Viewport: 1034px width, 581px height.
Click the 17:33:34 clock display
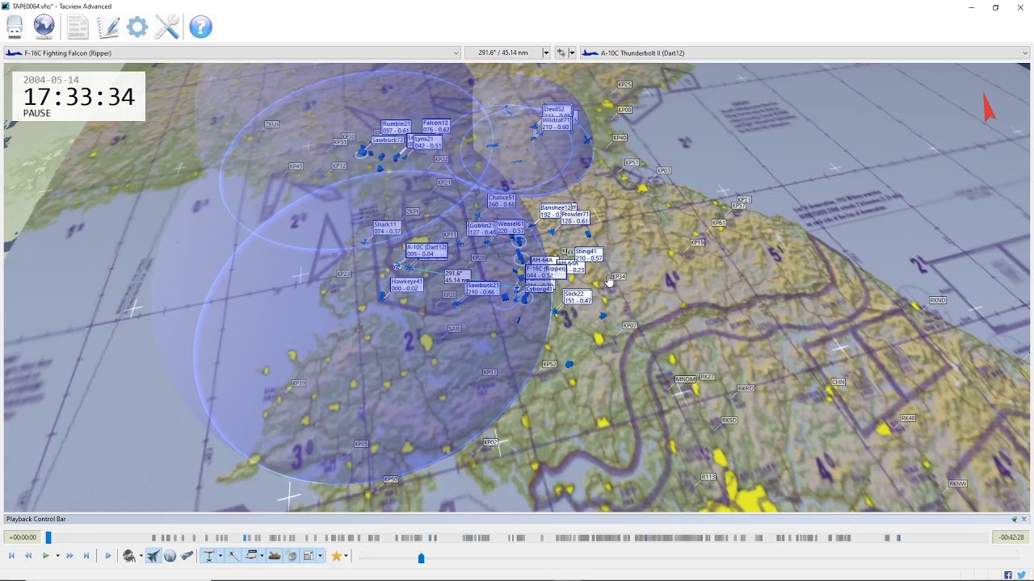click(78, 97)
